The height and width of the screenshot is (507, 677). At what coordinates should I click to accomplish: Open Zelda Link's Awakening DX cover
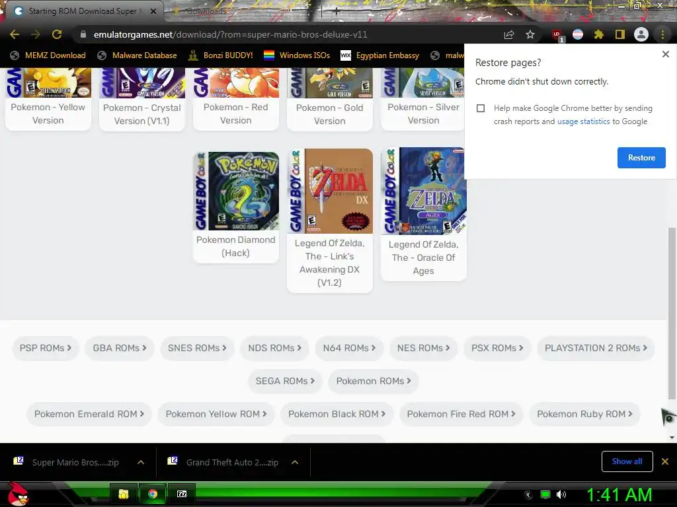point(330,191)
